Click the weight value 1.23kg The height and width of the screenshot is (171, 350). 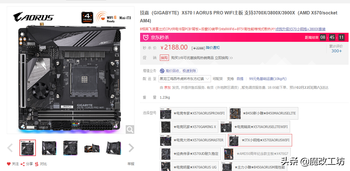pyautogui.click(x=165, y=98)
